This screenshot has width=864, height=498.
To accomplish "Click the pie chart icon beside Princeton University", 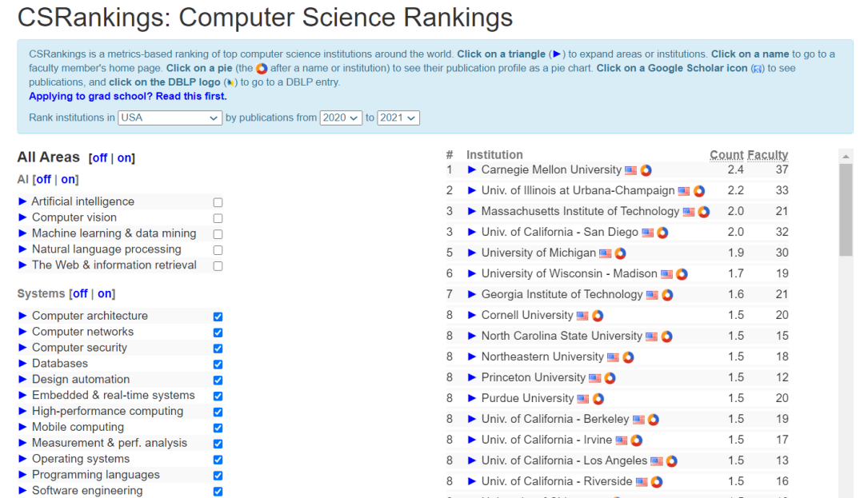I will pyautogui.click(x=610, y=378).
